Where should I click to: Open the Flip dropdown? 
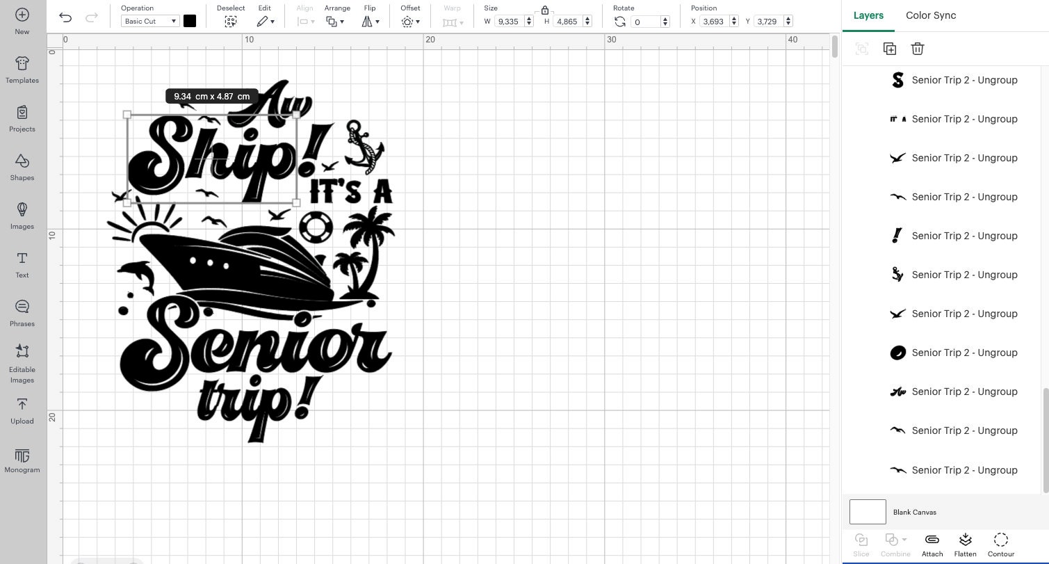pyautogui.click(x=370, y=21)
